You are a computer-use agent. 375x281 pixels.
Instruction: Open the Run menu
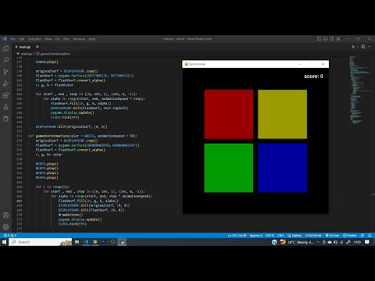(x=66, y=39)
